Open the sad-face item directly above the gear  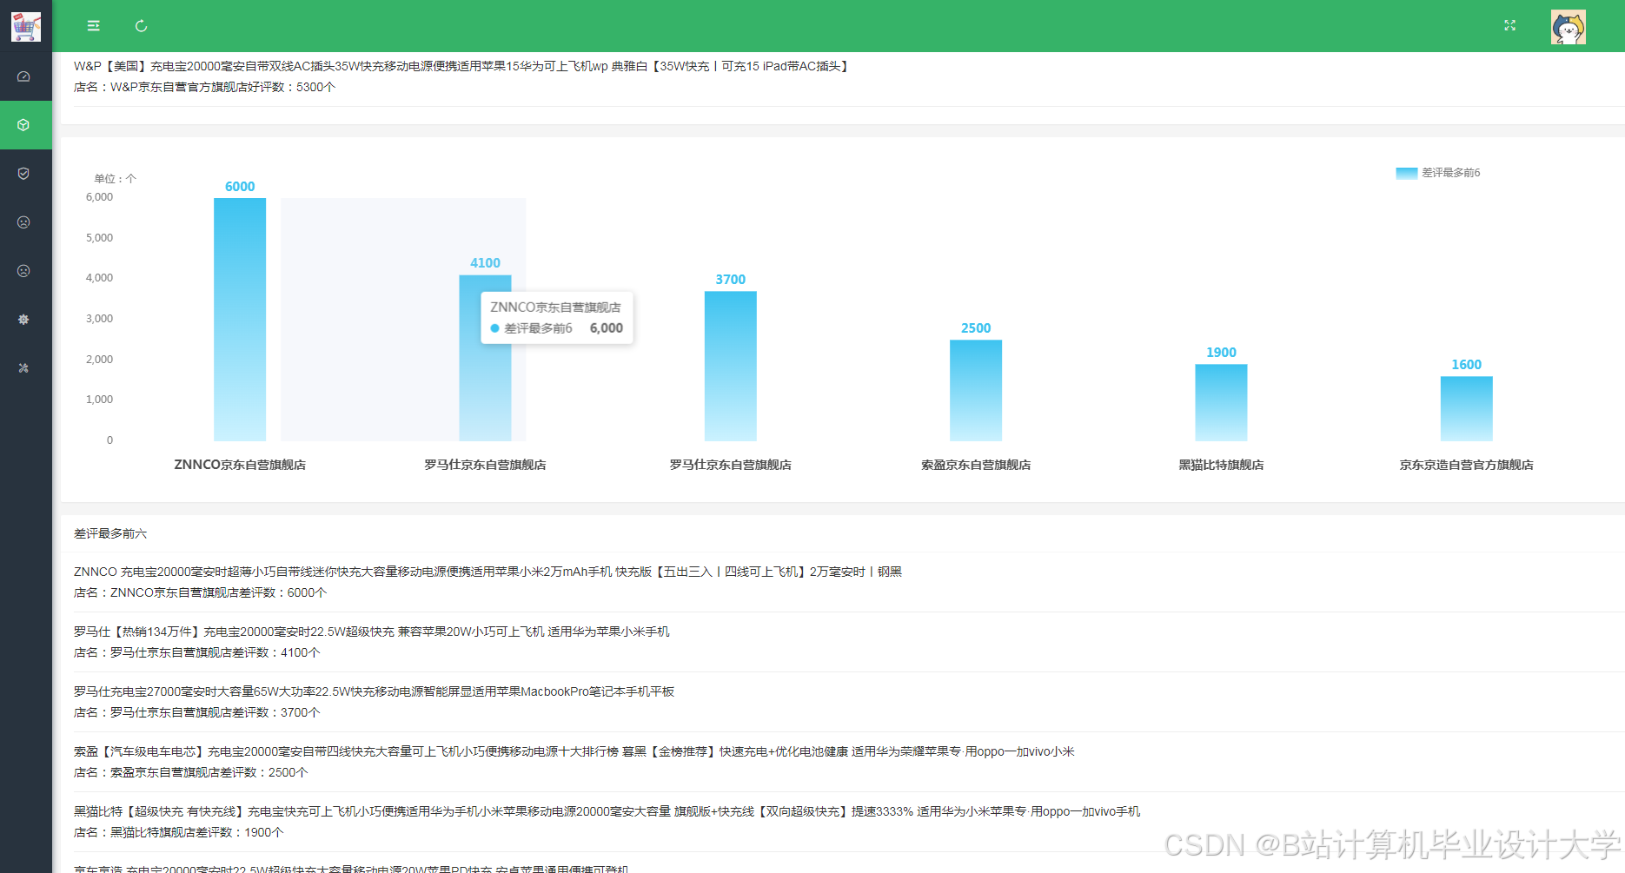[x=24, y=271]
